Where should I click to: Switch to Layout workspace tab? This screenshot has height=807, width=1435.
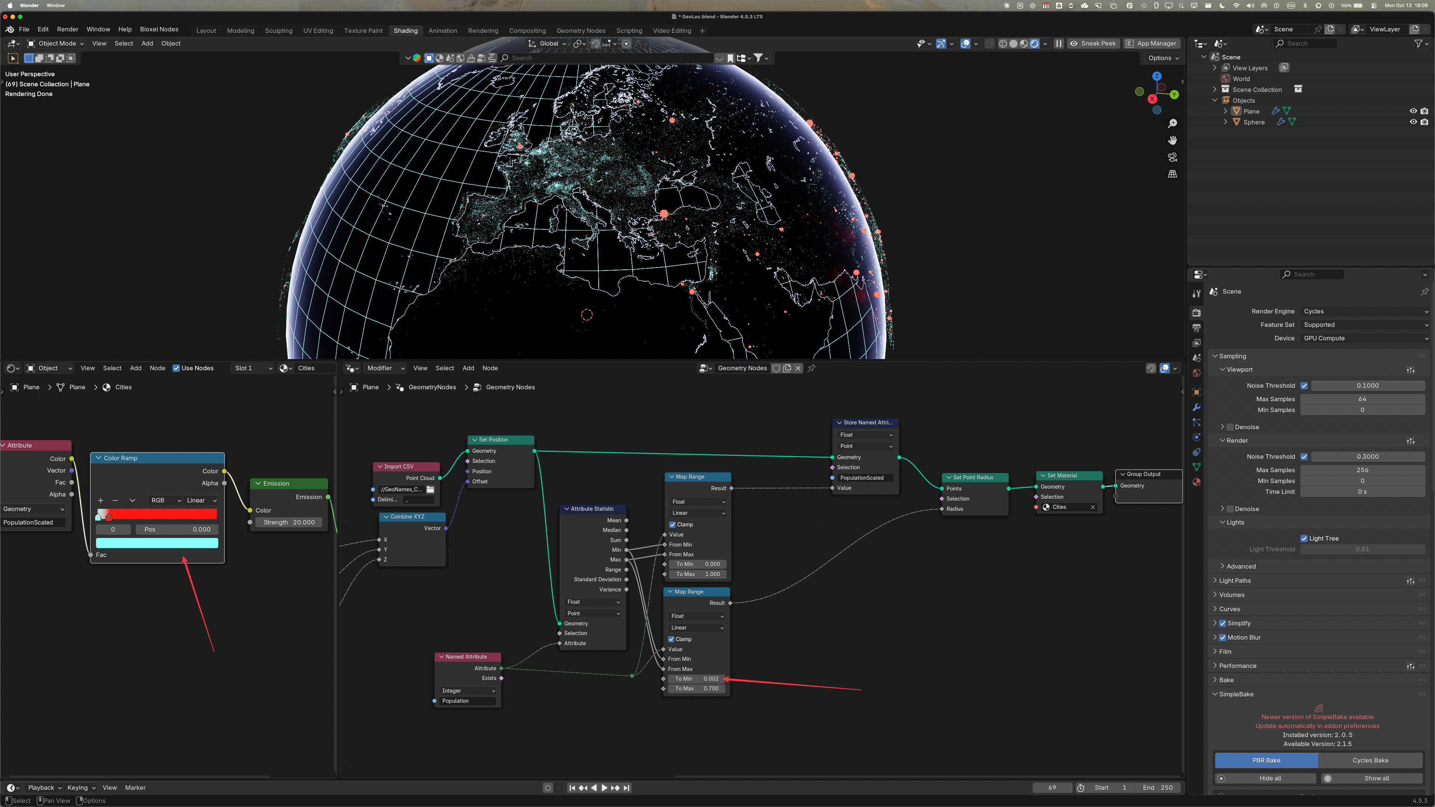[x=206, y=31]
